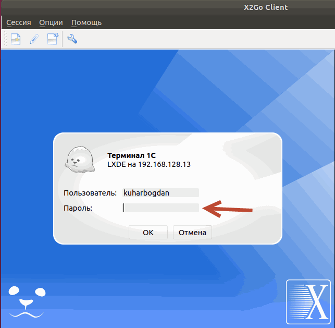Click the seal mascot in login dialog
The width and height of the screenshot is (335, 328).
80,160
